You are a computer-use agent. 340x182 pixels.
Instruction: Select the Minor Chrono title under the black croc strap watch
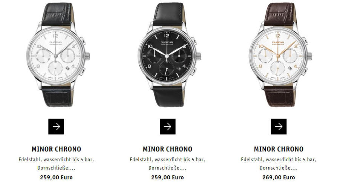pos(57,149)
